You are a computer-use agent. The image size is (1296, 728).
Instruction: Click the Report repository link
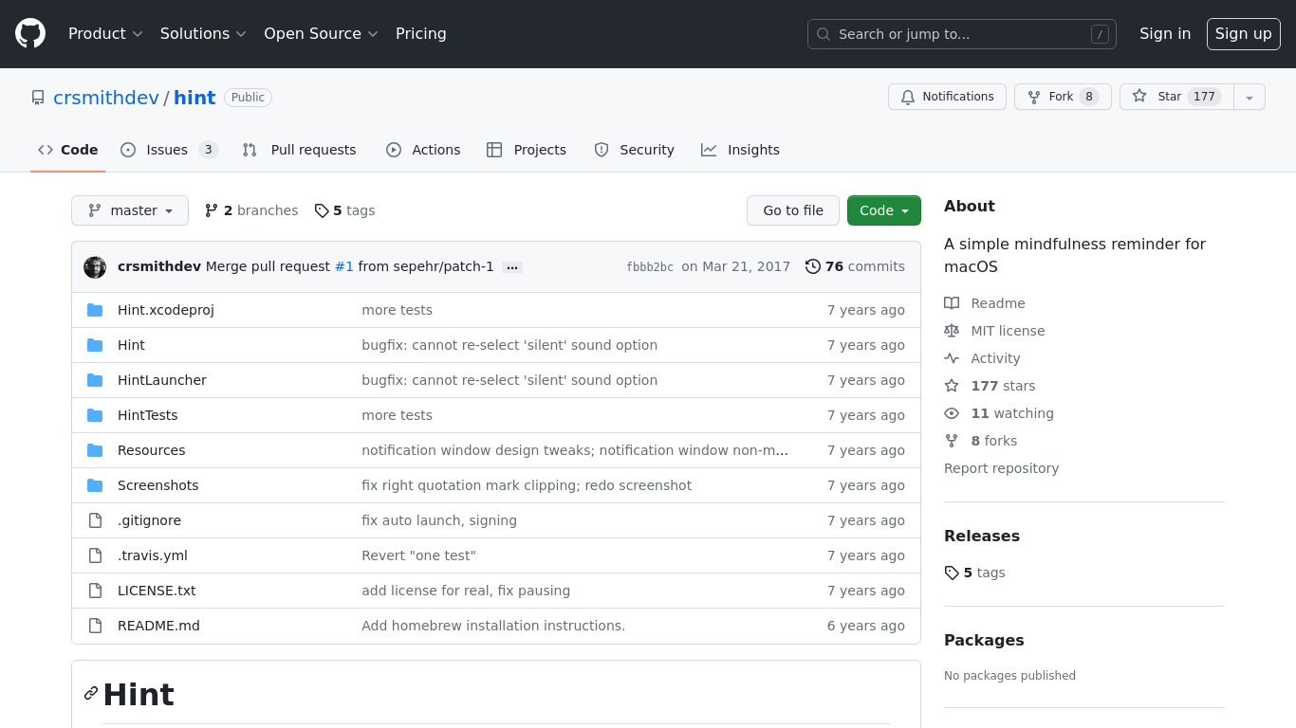click(1001, 468)
